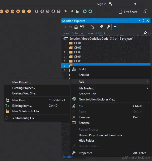Click the numbered circle 4 toolbar icon

pyautogui.click(x=53, y=11)
